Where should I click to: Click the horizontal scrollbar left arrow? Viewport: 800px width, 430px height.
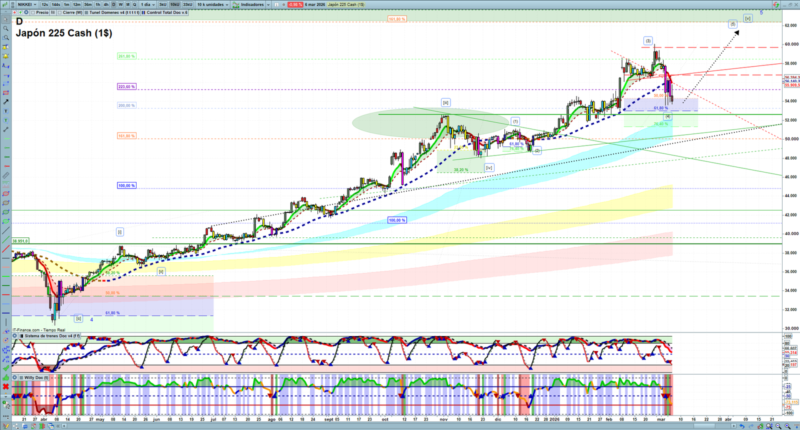(x=64, y=426)
